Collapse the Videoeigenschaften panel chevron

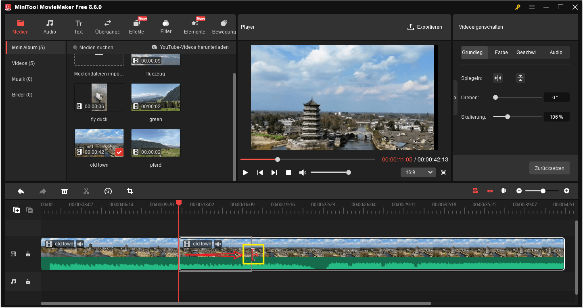click(455, 97)
